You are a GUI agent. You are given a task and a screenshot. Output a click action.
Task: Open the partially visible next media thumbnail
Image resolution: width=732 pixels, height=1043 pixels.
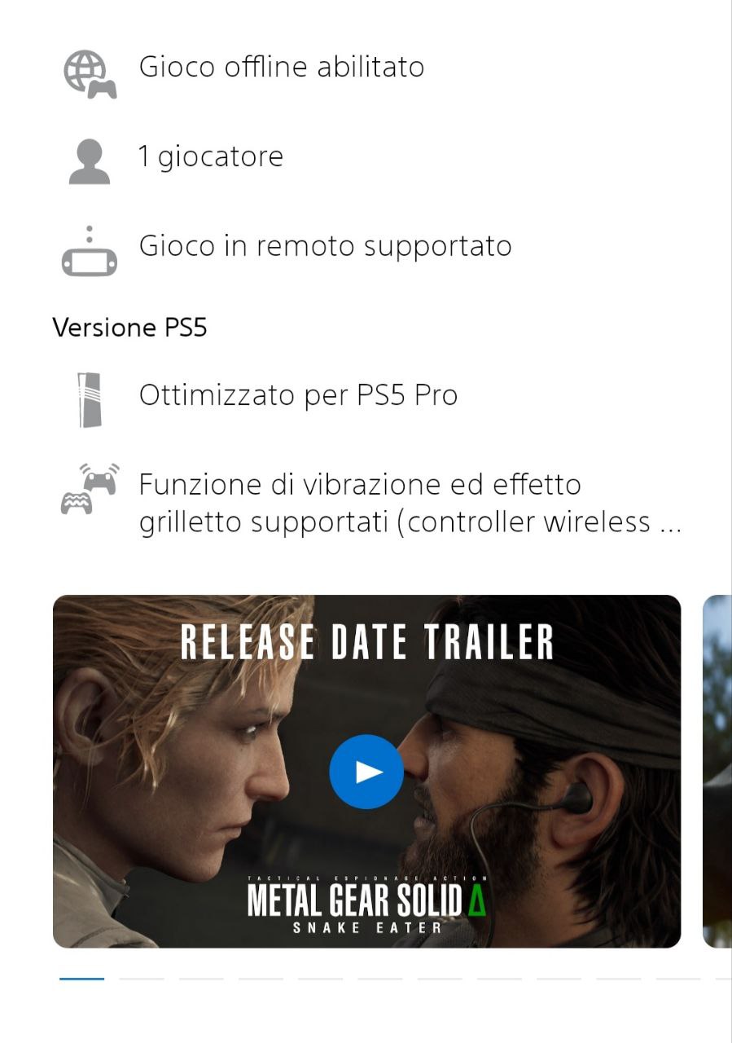pos(717,771)
